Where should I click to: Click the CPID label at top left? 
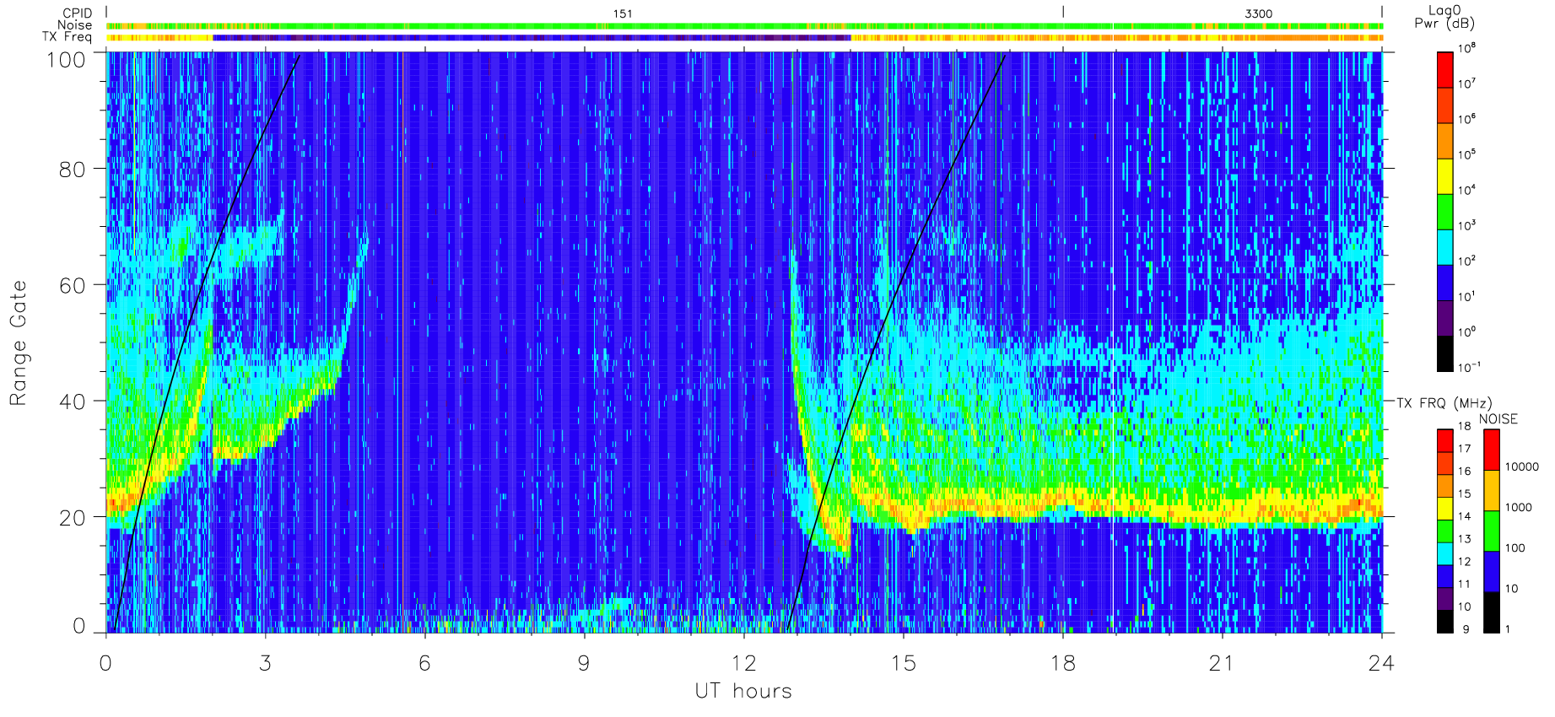(77, 13)
